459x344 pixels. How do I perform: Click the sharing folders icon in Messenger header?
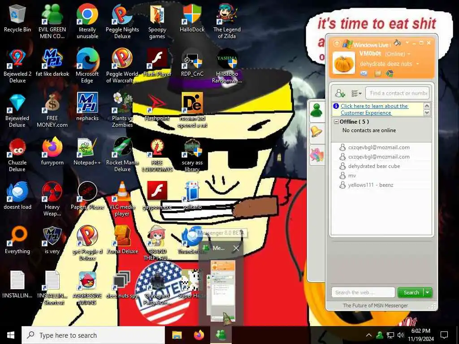(x=377, y=73)
